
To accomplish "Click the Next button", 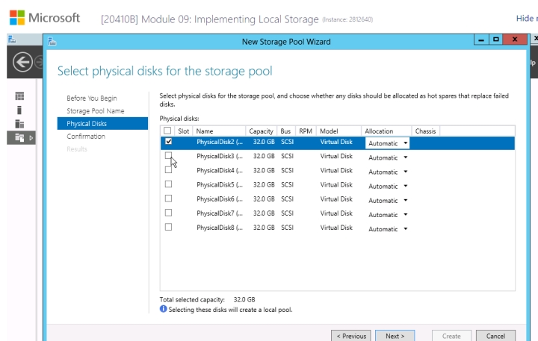I will [395, 336].
